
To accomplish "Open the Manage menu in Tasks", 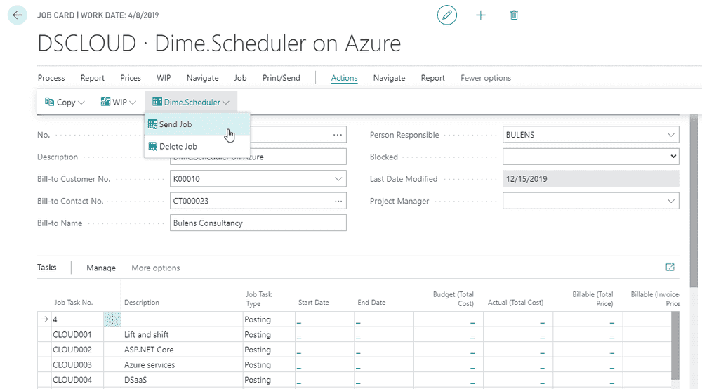I will pos(100,268).
